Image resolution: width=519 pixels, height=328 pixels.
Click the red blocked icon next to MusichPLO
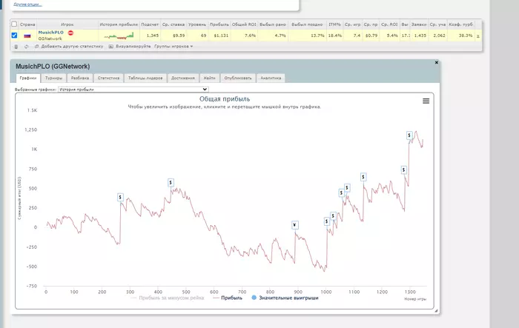point(70,33)
